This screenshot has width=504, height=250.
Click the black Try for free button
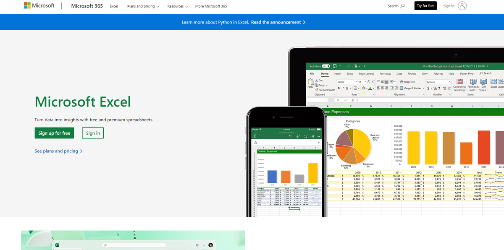tap(425, 6)
